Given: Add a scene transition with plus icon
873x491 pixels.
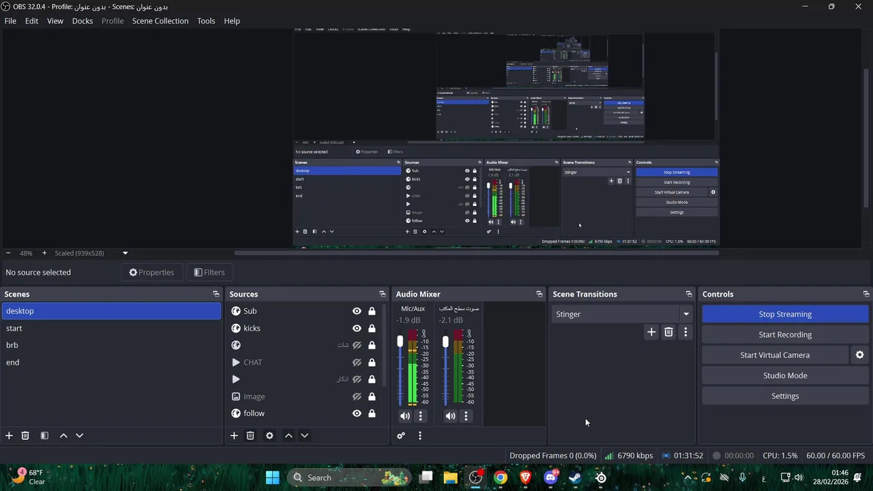Looking at the screenshot, I should point(651,332).
